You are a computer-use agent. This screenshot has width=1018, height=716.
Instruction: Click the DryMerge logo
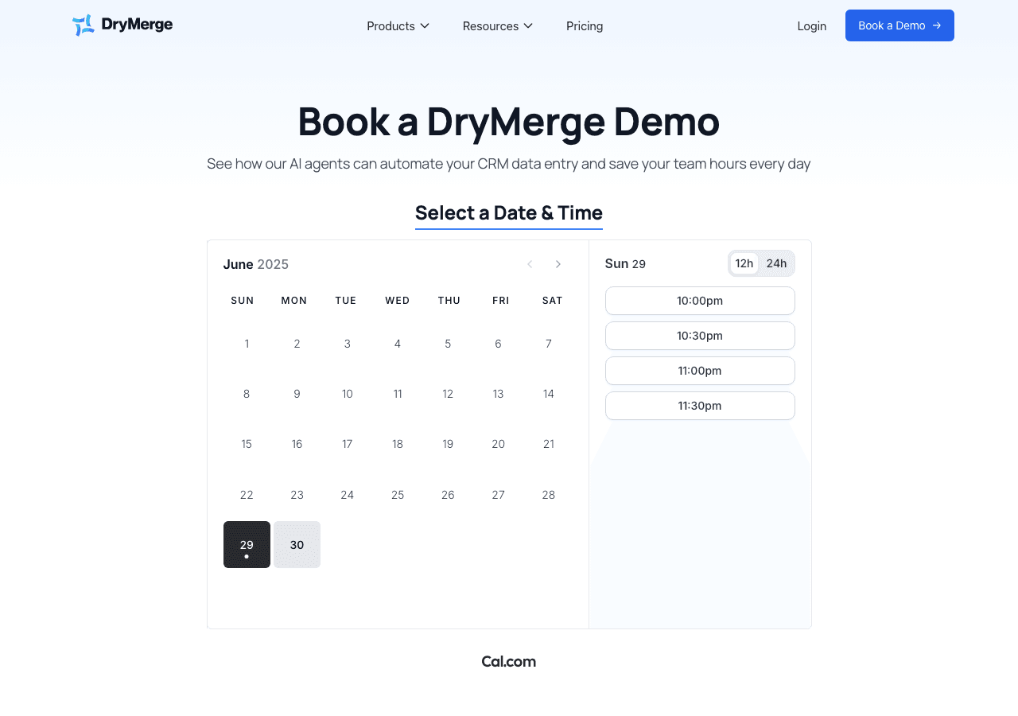(122, 25)
